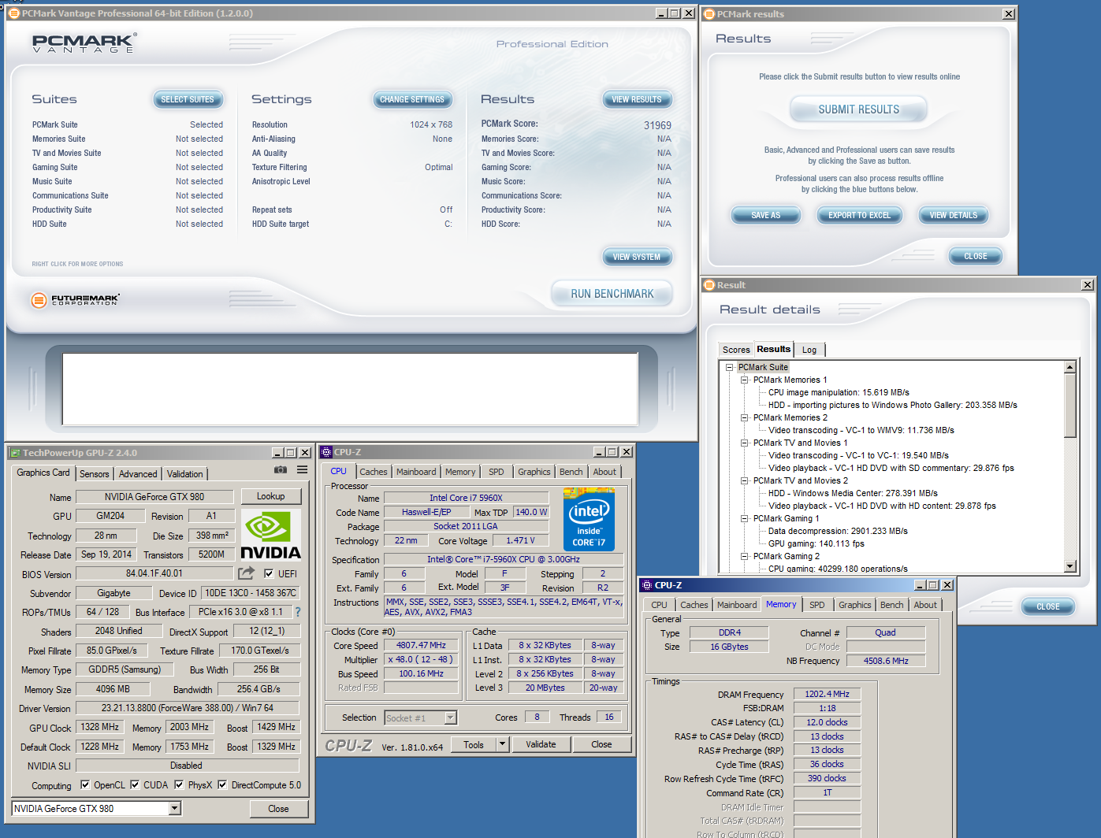This screenshot has width=1101, height=838.
Task: Click the Futuremark Corporation logo
Action: point(76,300)
